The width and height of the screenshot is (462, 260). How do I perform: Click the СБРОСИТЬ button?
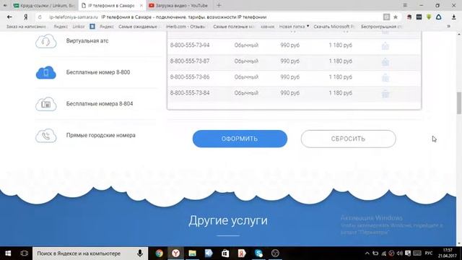tap(348, 139)
